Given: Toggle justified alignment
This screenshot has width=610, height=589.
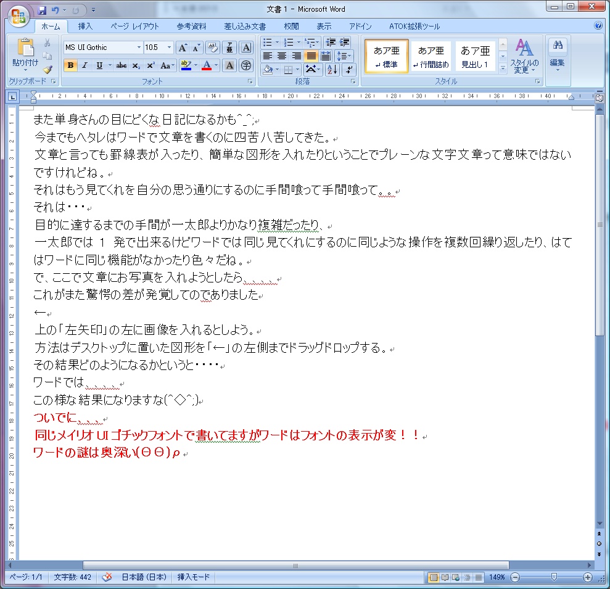Looking at the screenshot, I should (311, 56).
